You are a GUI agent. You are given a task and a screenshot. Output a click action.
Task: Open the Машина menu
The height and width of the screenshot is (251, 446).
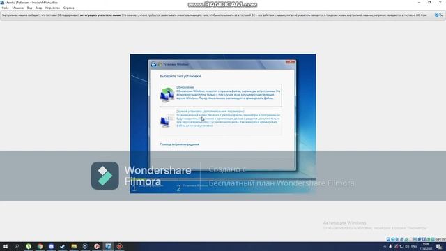17,8
